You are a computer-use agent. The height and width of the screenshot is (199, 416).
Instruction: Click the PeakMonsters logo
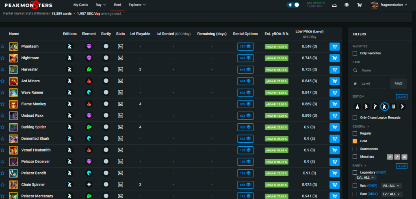coord(28,5)
